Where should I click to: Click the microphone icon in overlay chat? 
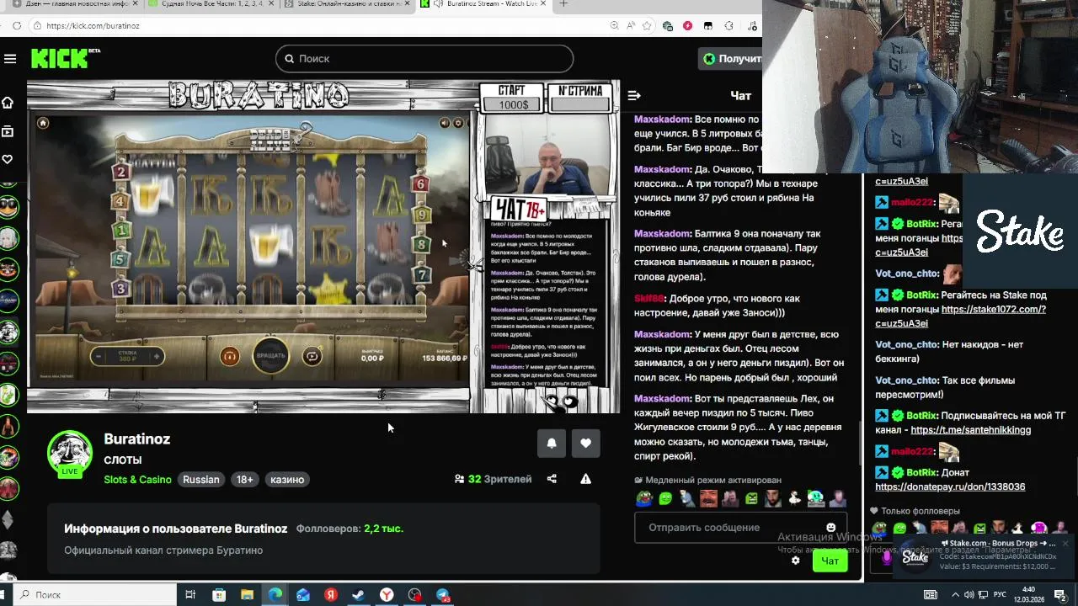[x=886, y=558]
